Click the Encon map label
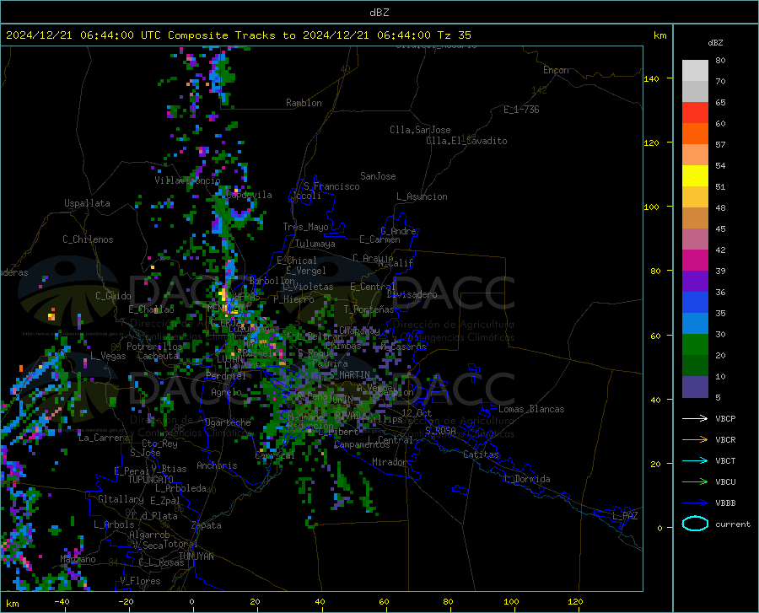 point(556,70)
